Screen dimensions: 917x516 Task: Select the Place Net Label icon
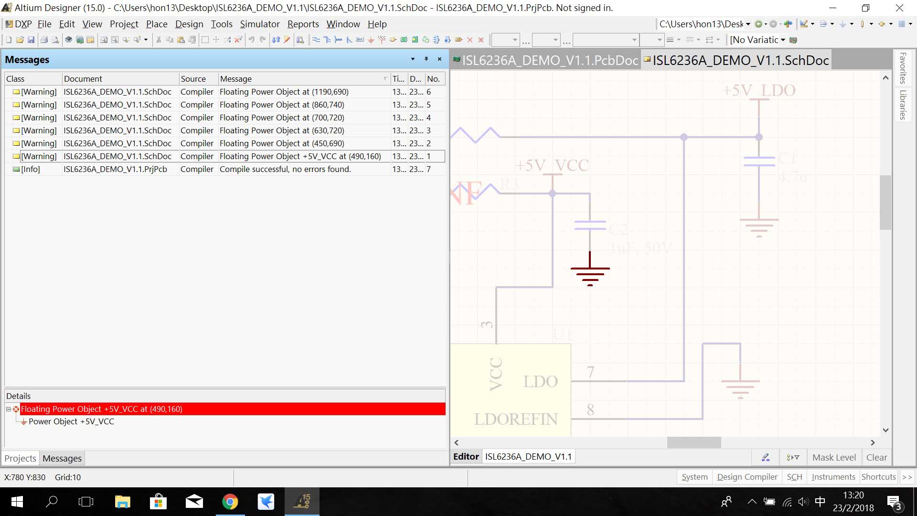[360, 40]
